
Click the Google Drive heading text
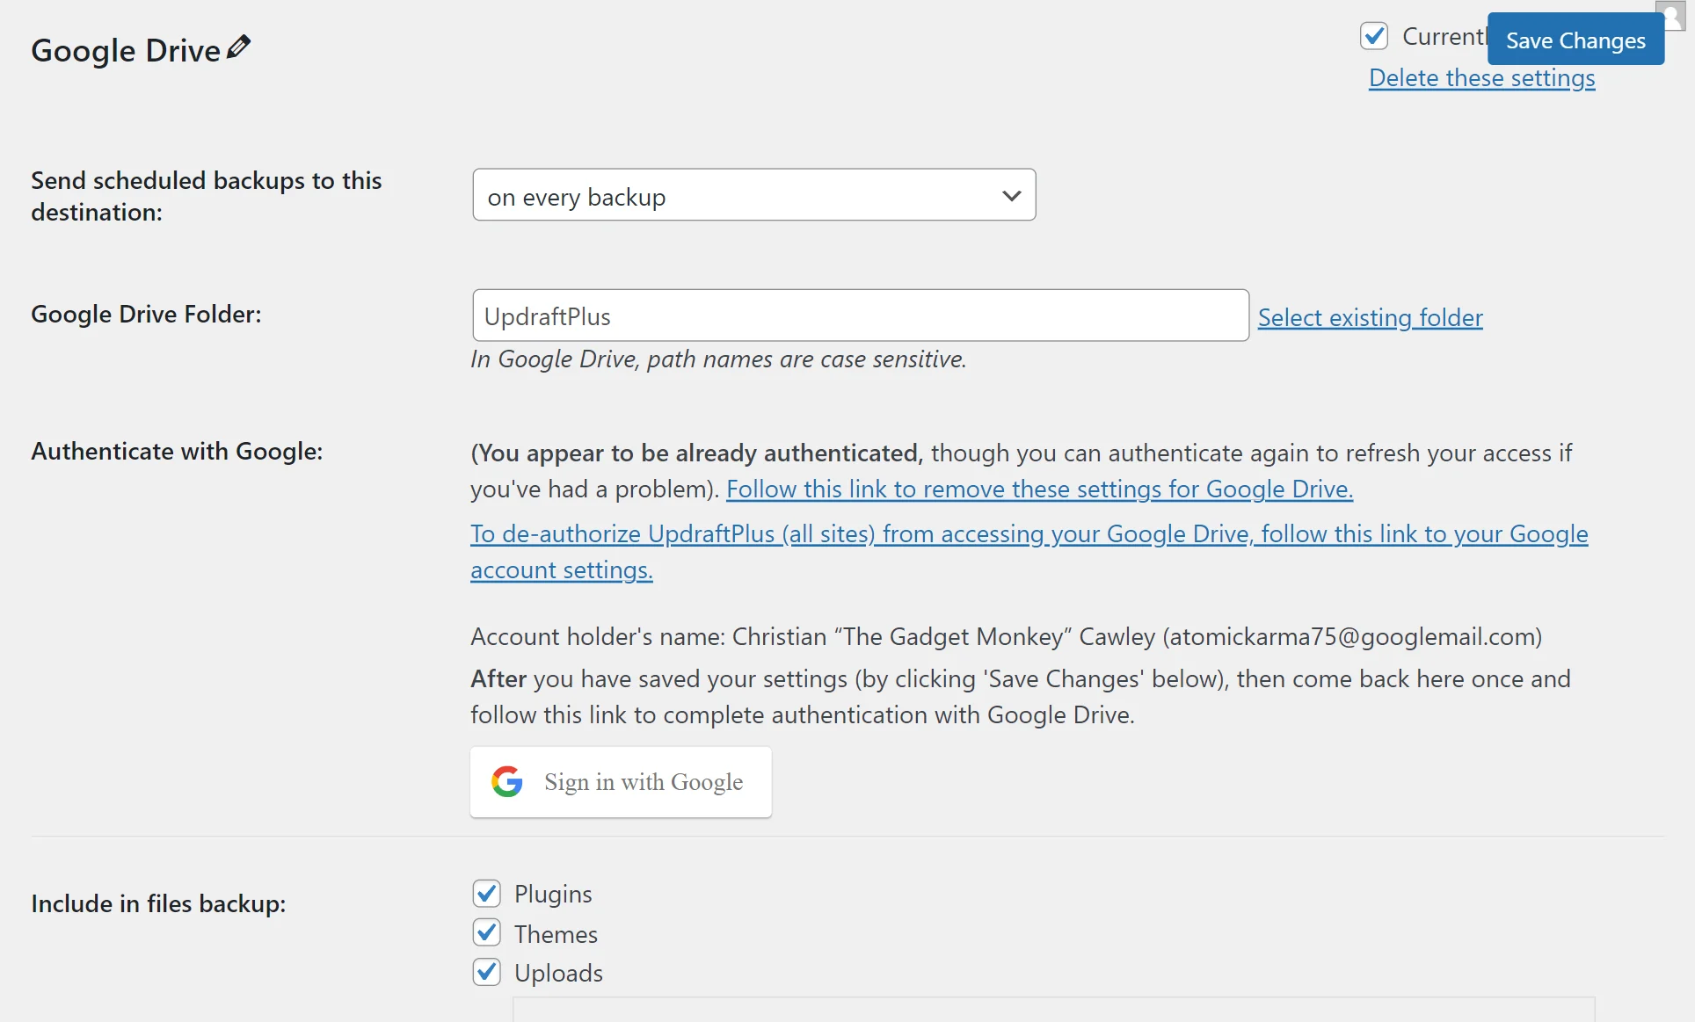[x=126, y=50]
